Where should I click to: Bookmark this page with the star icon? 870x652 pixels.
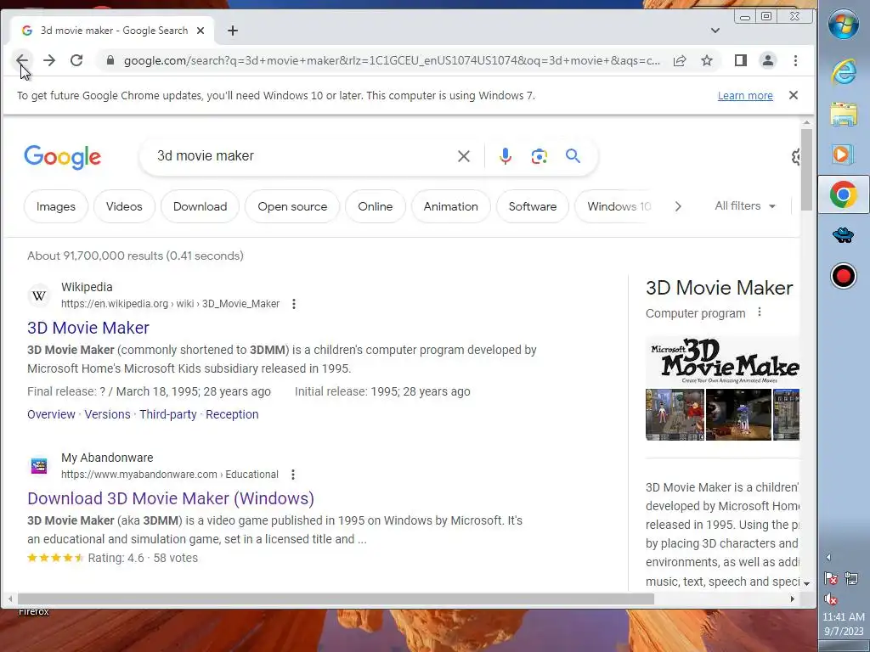click(x=707, y=60)
